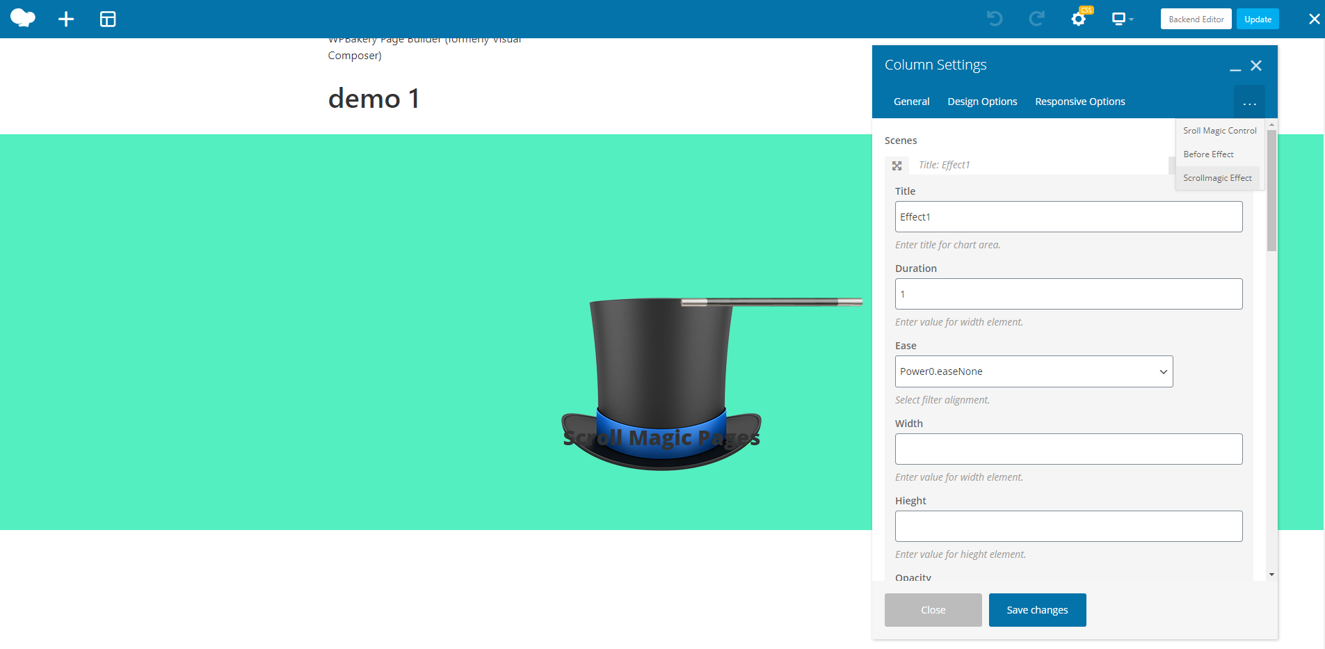Click the scrollbar up arrow in panel
The height and width of the screenshot is (649, 1325).
pyautogui.click(x=1271, y=125)
